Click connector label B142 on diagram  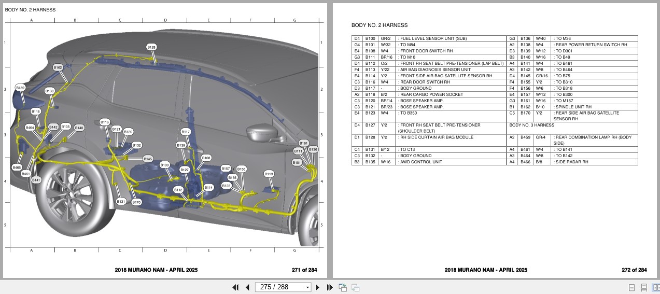tap(53, 127)
